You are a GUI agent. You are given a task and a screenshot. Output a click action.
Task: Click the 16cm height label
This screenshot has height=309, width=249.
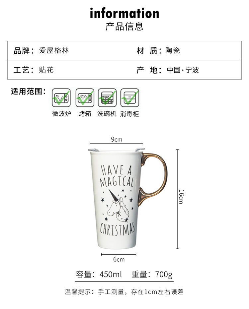[181, 197]
